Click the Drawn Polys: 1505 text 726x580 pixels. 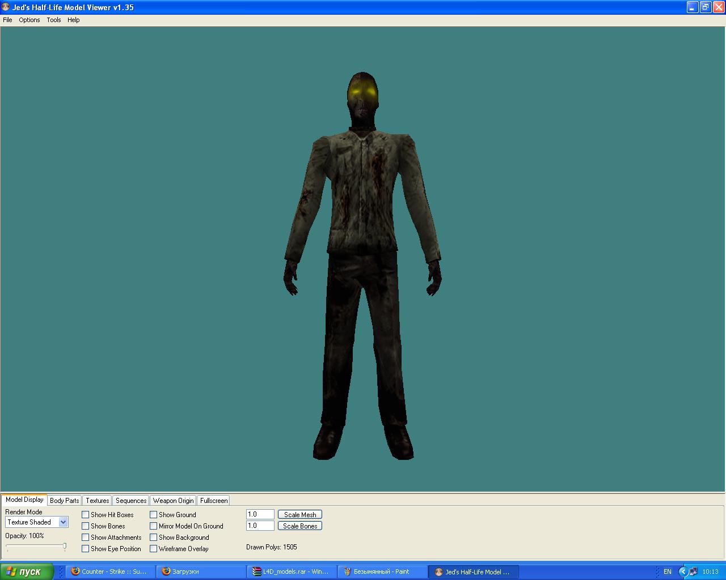point(272,547)
